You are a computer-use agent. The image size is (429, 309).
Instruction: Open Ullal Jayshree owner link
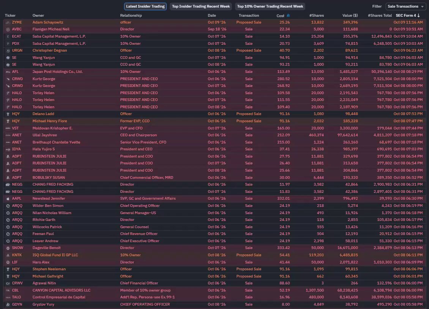click(44, 135)
